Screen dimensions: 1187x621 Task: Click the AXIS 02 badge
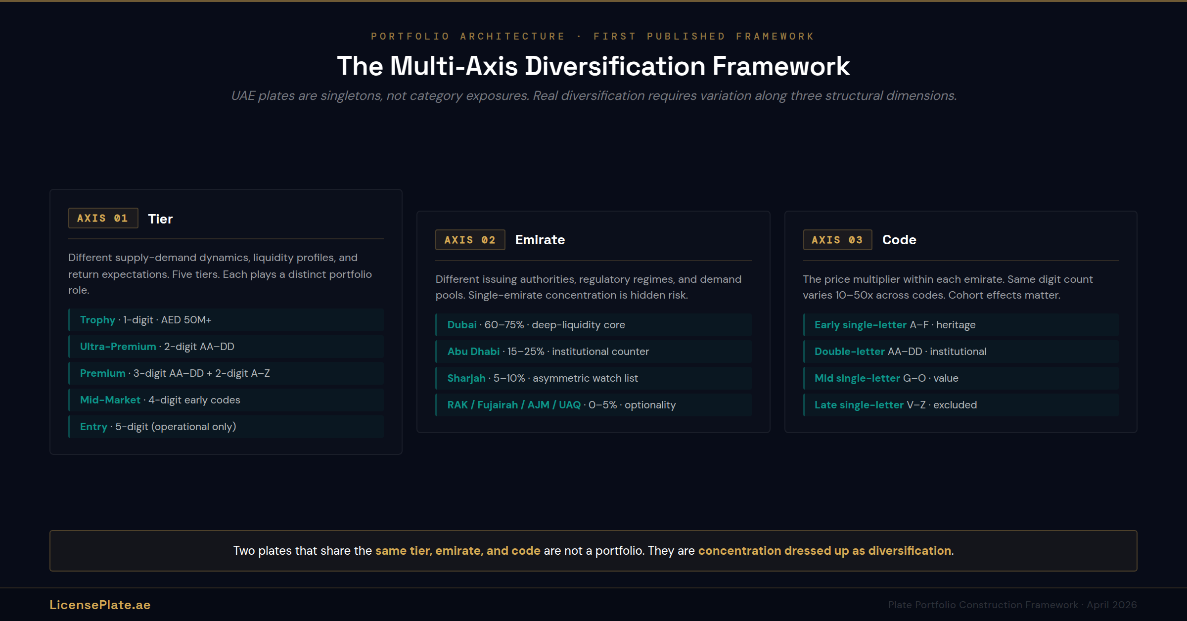click(470, 240)
